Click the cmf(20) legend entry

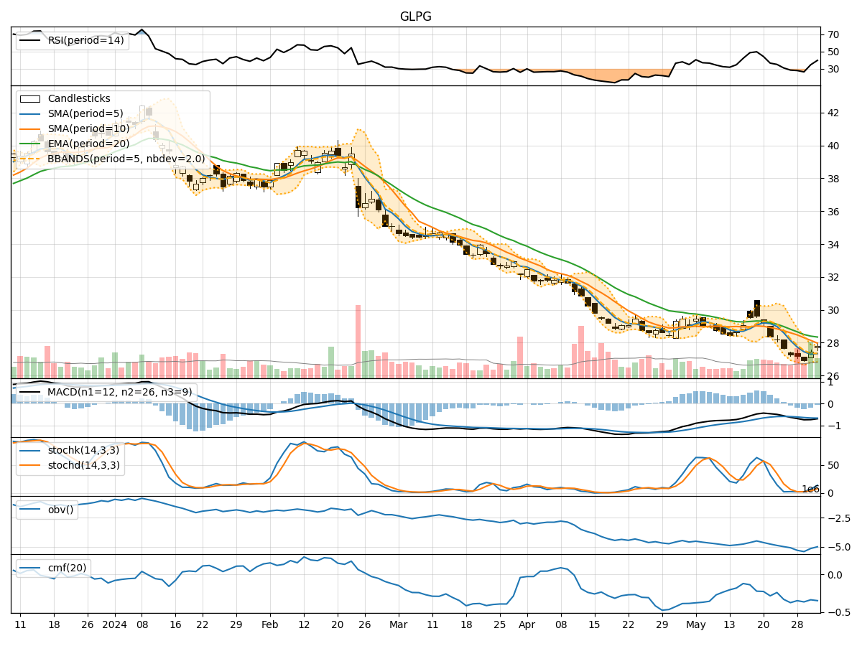(67, 568)
